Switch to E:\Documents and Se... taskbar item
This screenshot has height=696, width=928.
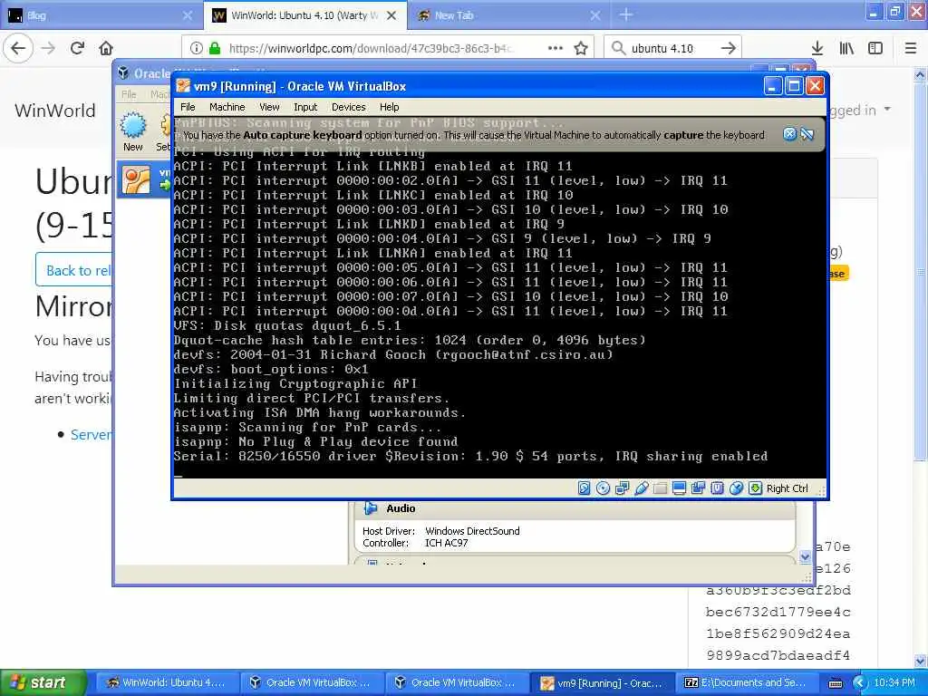tap(748, 682)
